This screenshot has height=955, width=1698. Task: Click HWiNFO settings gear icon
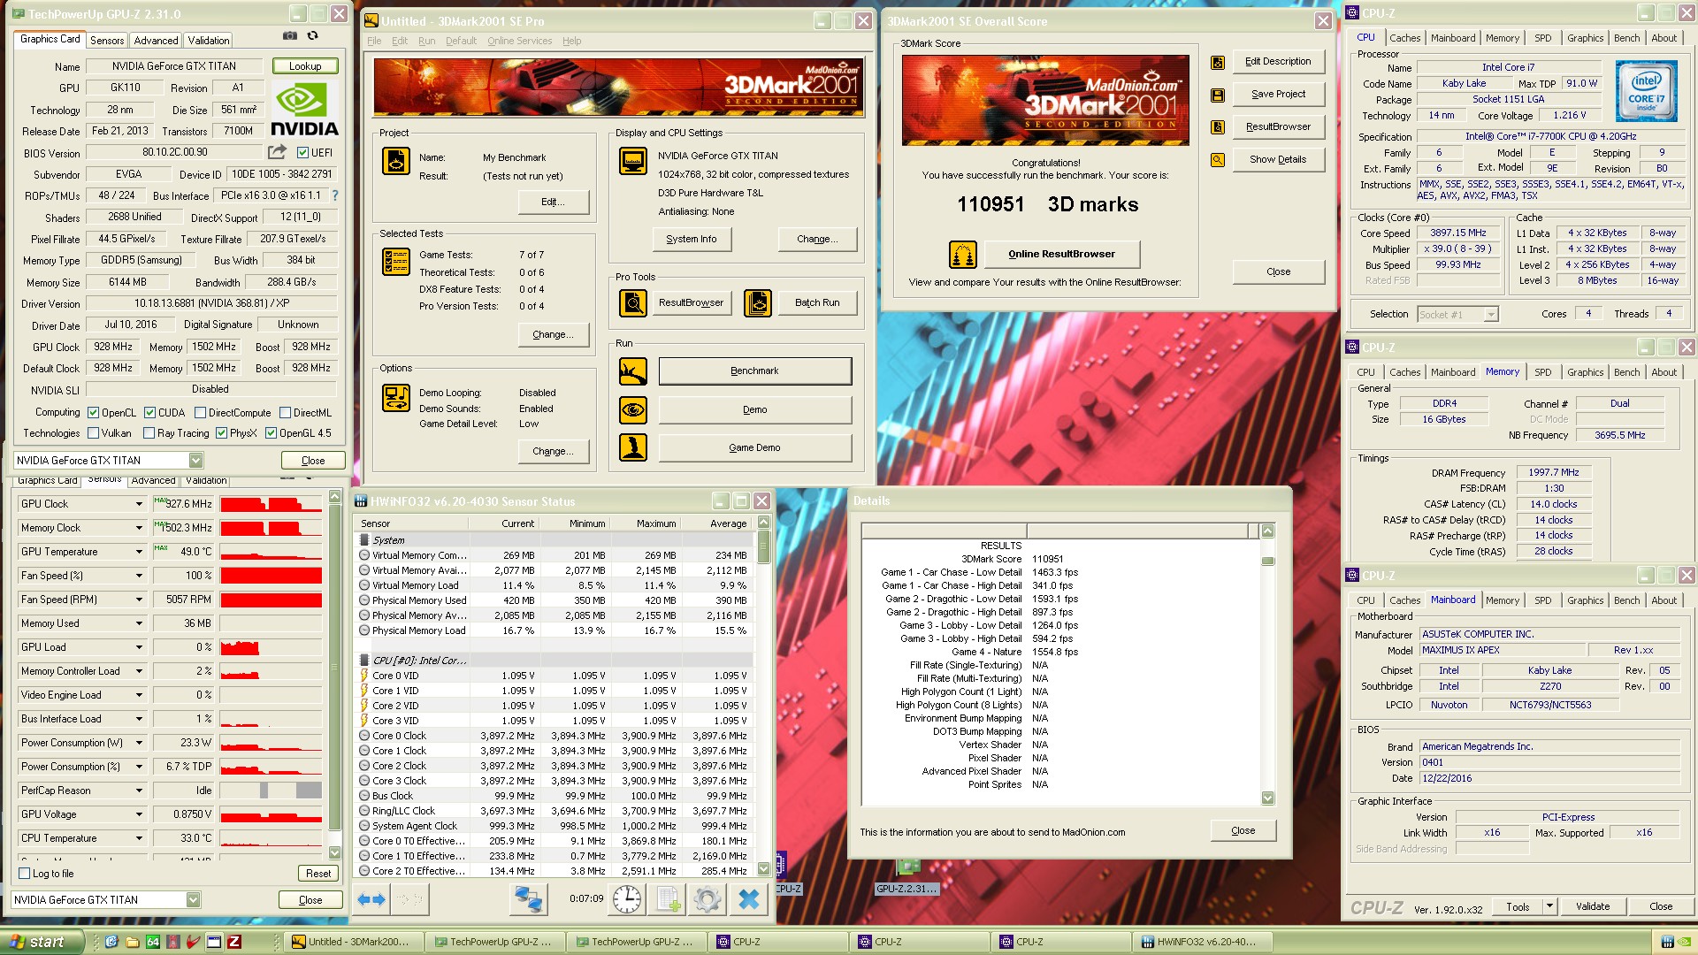tap(707, 899)
